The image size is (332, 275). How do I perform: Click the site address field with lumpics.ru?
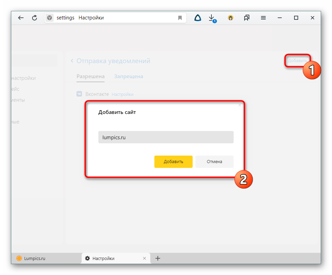point(166,137)
